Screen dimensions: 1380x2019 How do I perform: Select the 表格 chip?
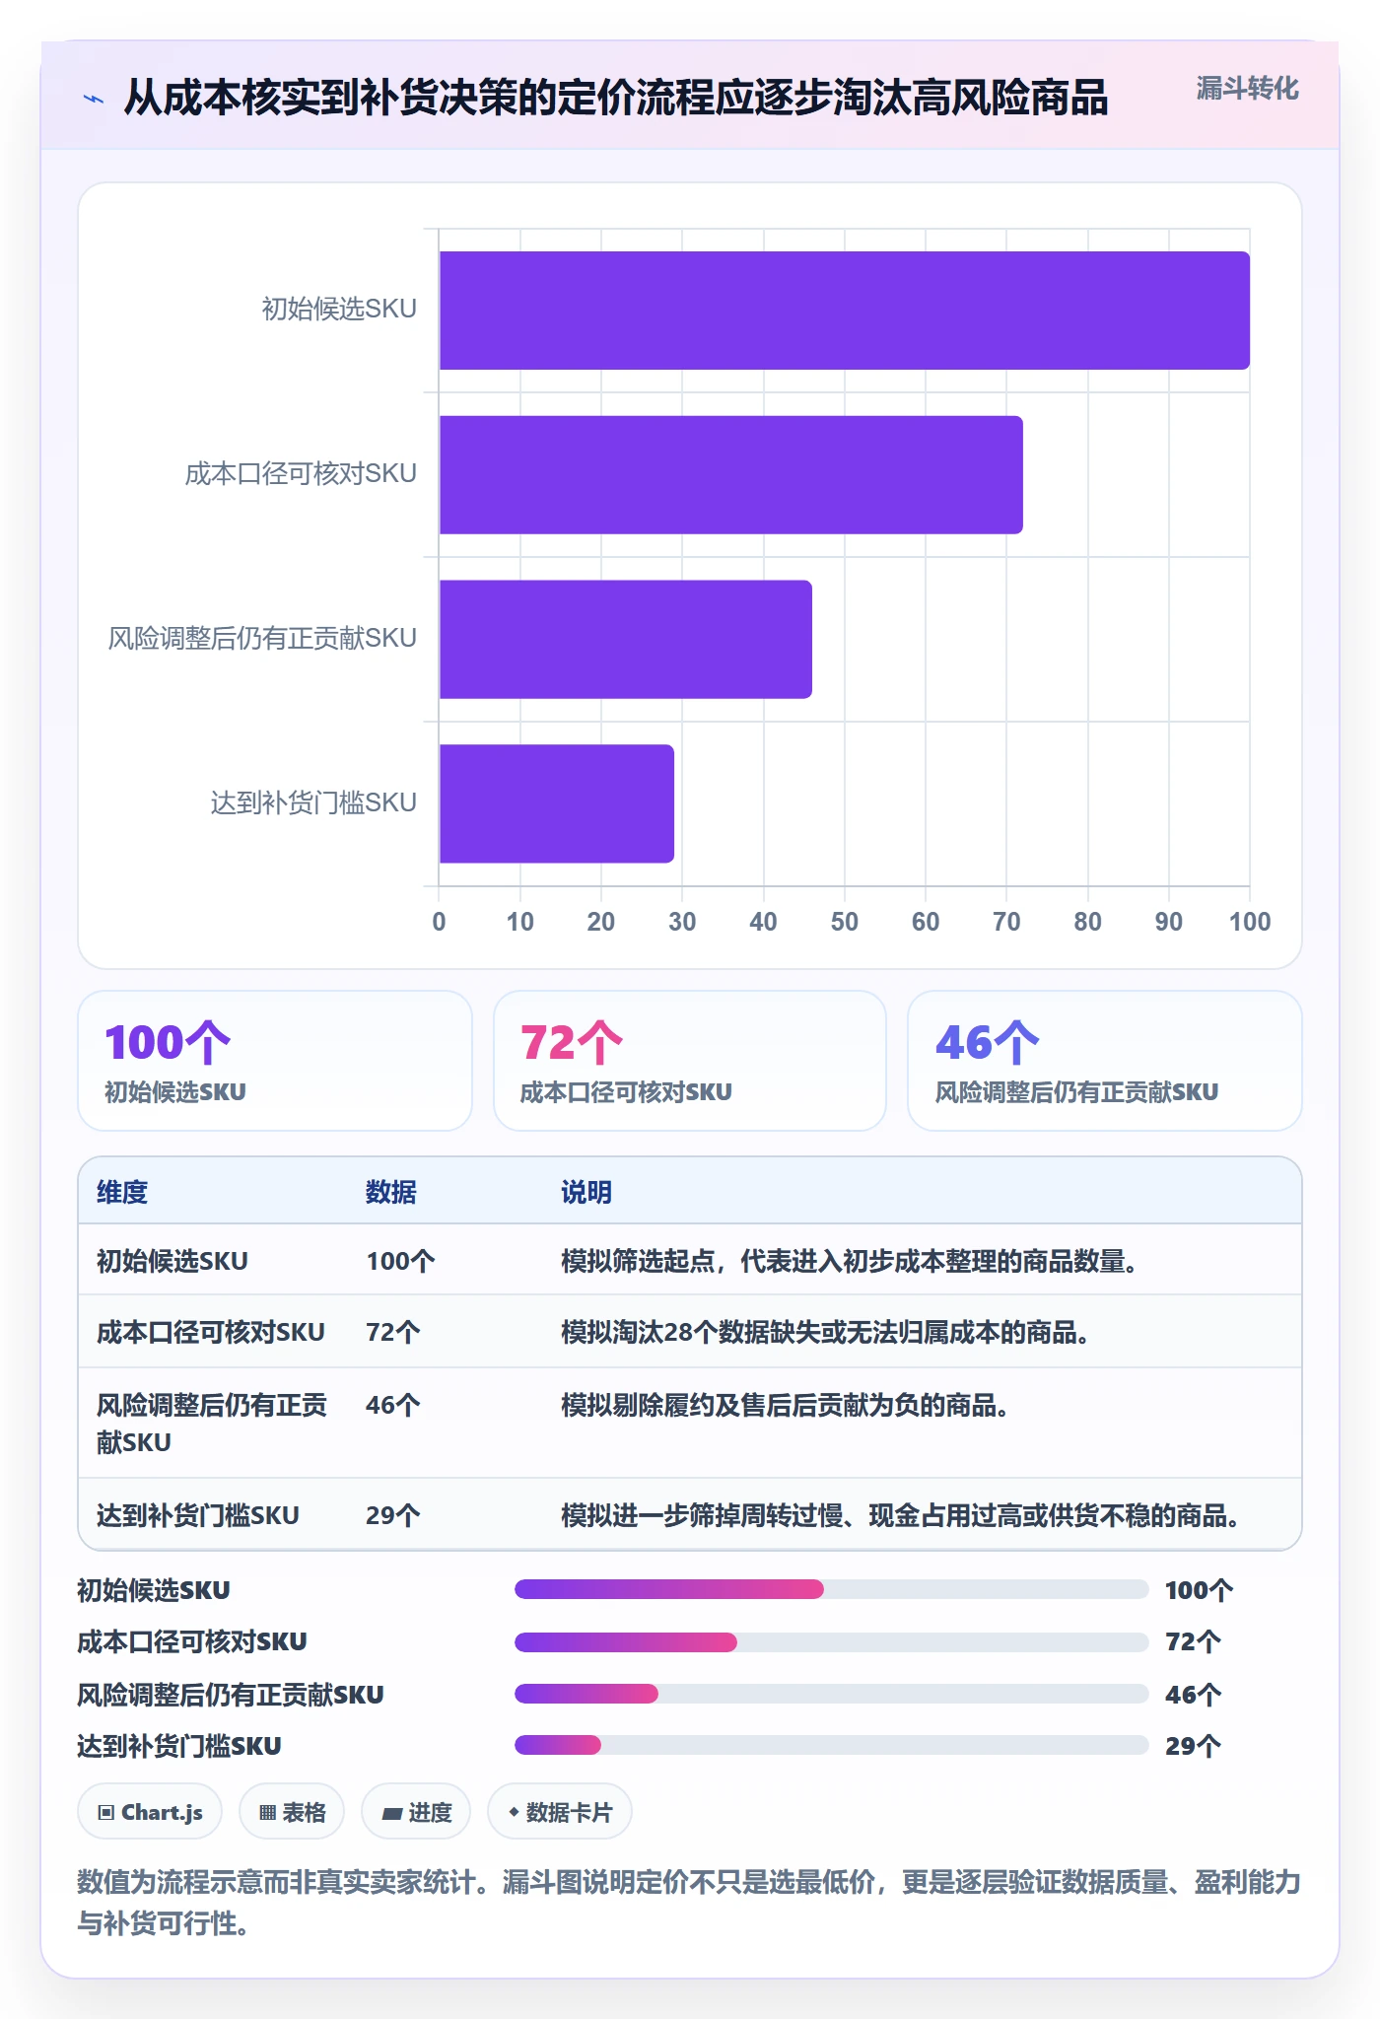coord(292,1812)
